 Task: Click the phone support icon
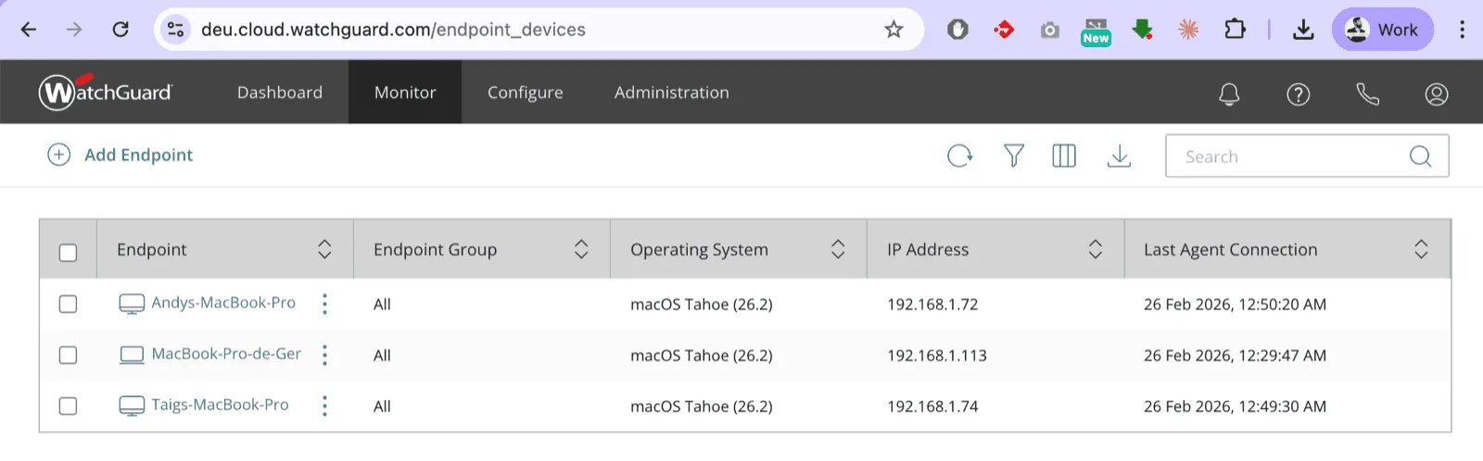coord(1367,93)
